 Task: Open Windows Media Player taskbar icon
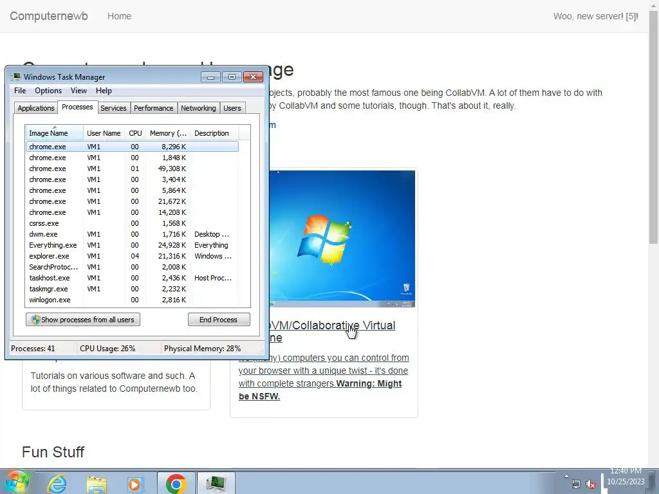point(135,484)
